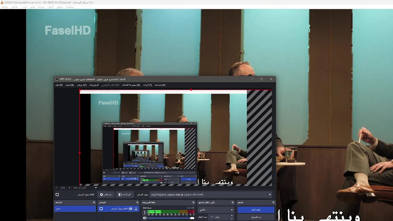Click the VLC cone icon in title bar
This screenshot has width=393, height=221.
(2, 2)
